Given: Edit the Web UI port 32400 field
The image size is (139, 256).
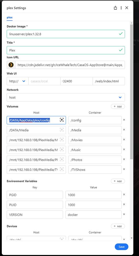Looking at the screenshot, I should tap(76, 81).
